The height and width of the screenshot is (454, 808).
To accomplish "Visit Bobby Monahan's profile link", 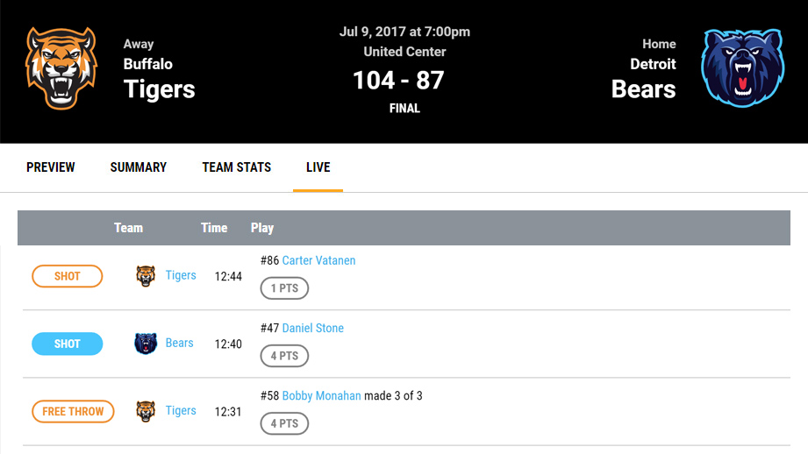I will tap(321, 395).
